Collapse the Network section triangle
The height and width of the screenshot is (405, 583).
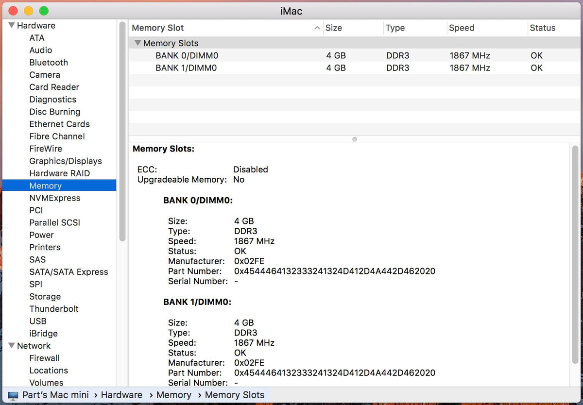pos(12,346)
